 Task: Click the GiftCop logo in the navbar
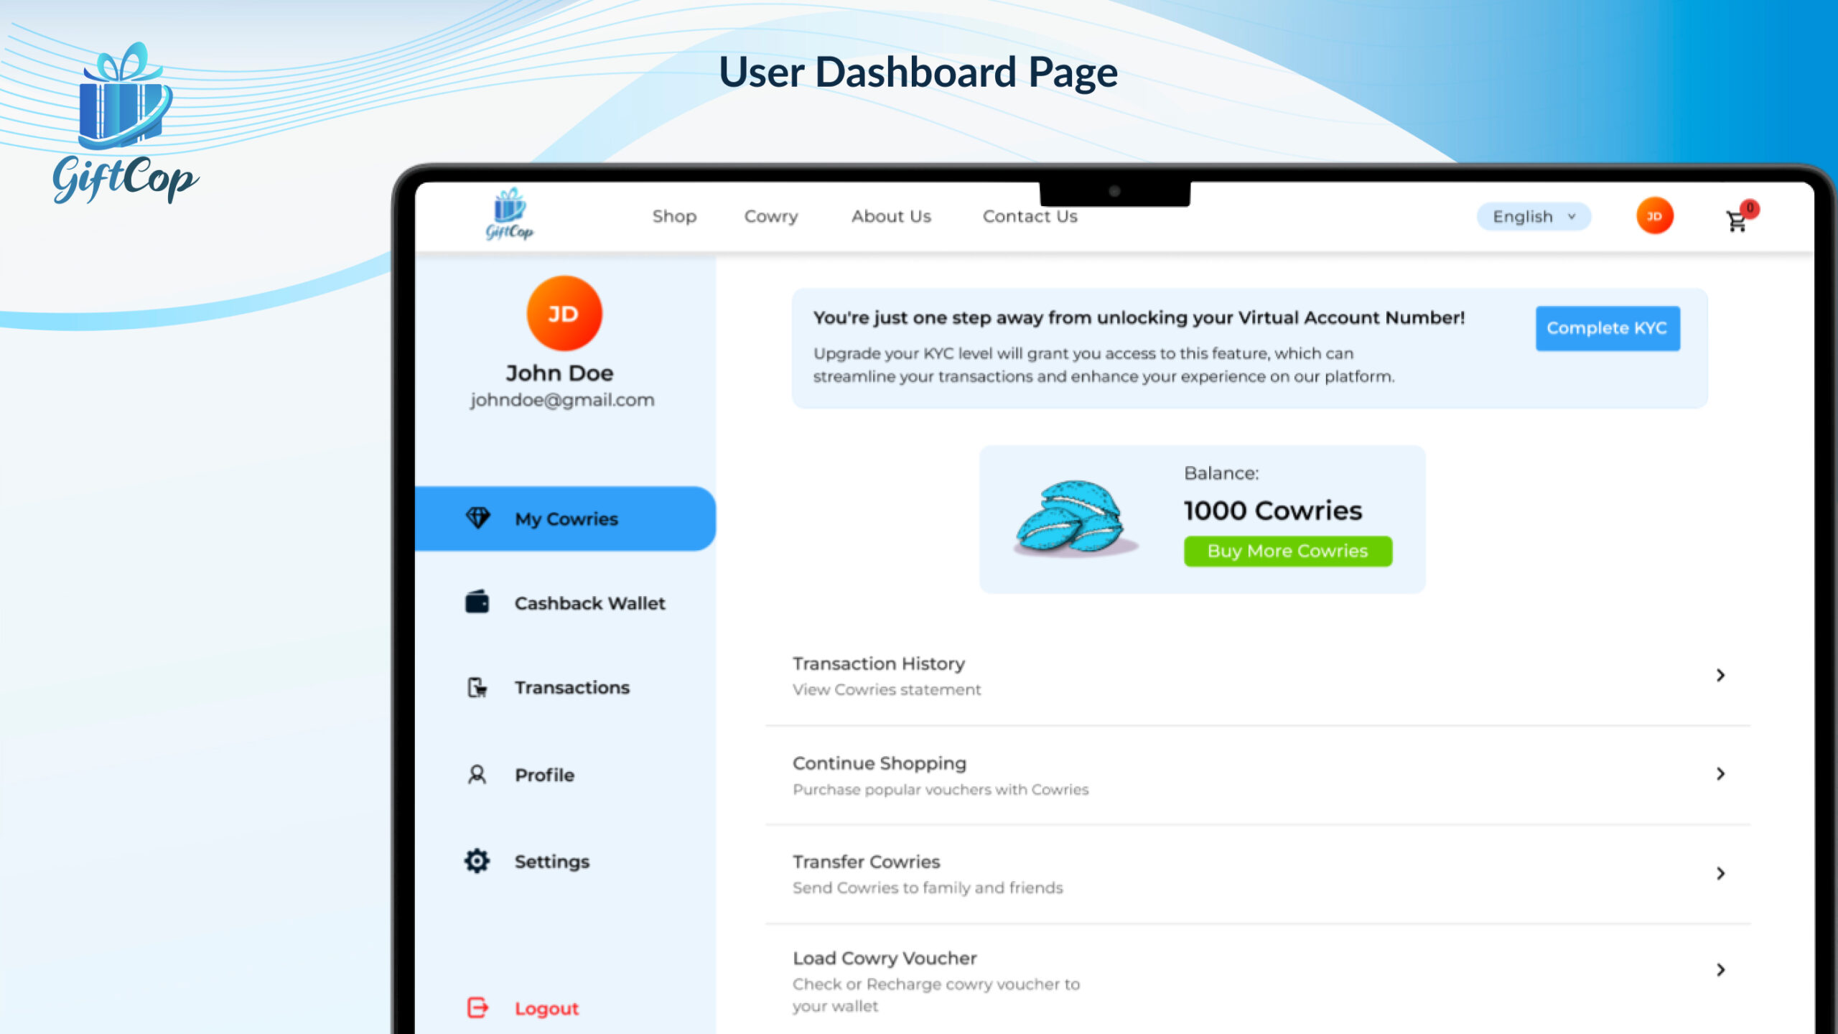pos(510,214)
